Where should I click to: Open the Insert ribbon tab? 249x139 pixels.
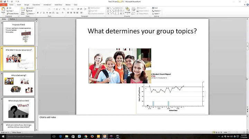coord(19,5)
